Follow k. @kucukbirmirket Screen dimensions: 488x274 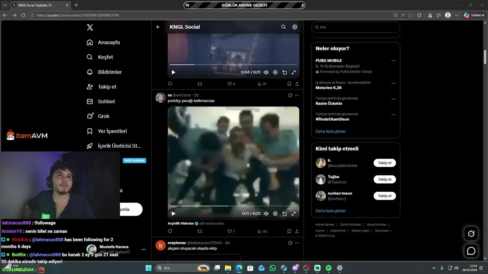click(385, 163)
